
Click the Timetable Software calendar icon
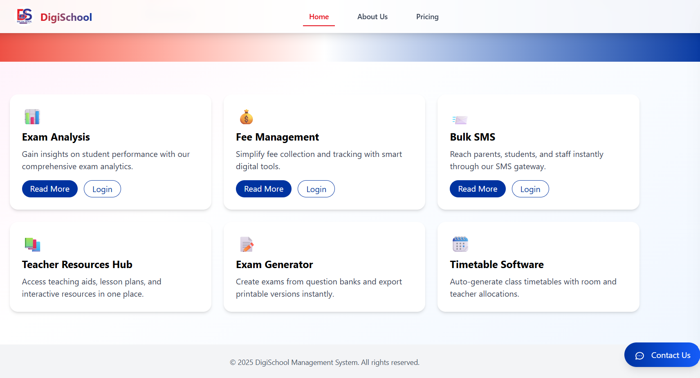pos(460,244)
